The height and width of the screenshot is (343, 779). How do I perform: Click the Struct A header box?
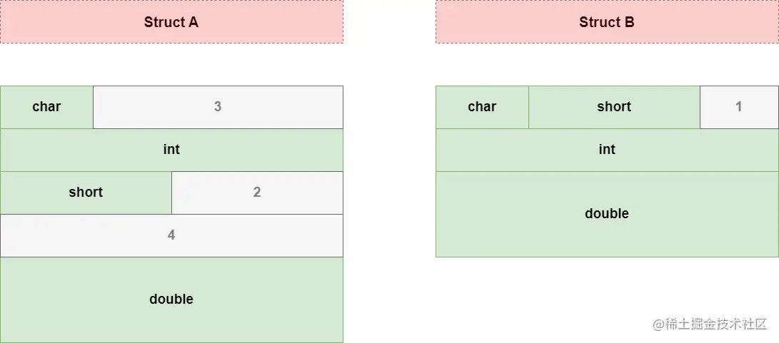(171, 21)
